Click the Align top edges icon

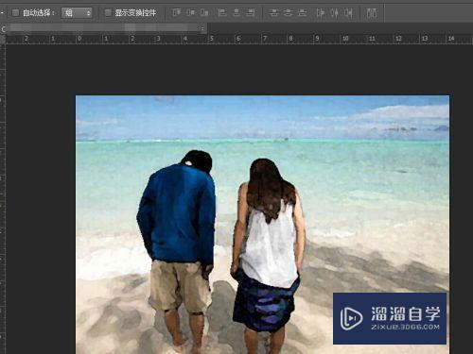coord(177,13)
